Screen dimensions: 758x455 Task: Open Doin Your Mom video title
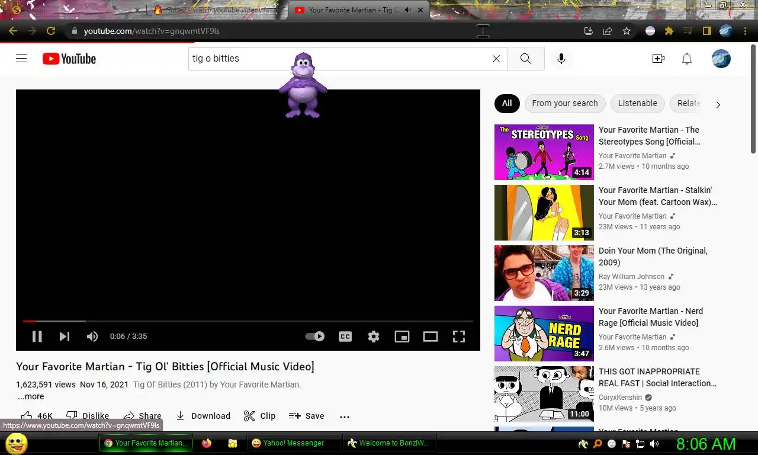coord(653,257)
